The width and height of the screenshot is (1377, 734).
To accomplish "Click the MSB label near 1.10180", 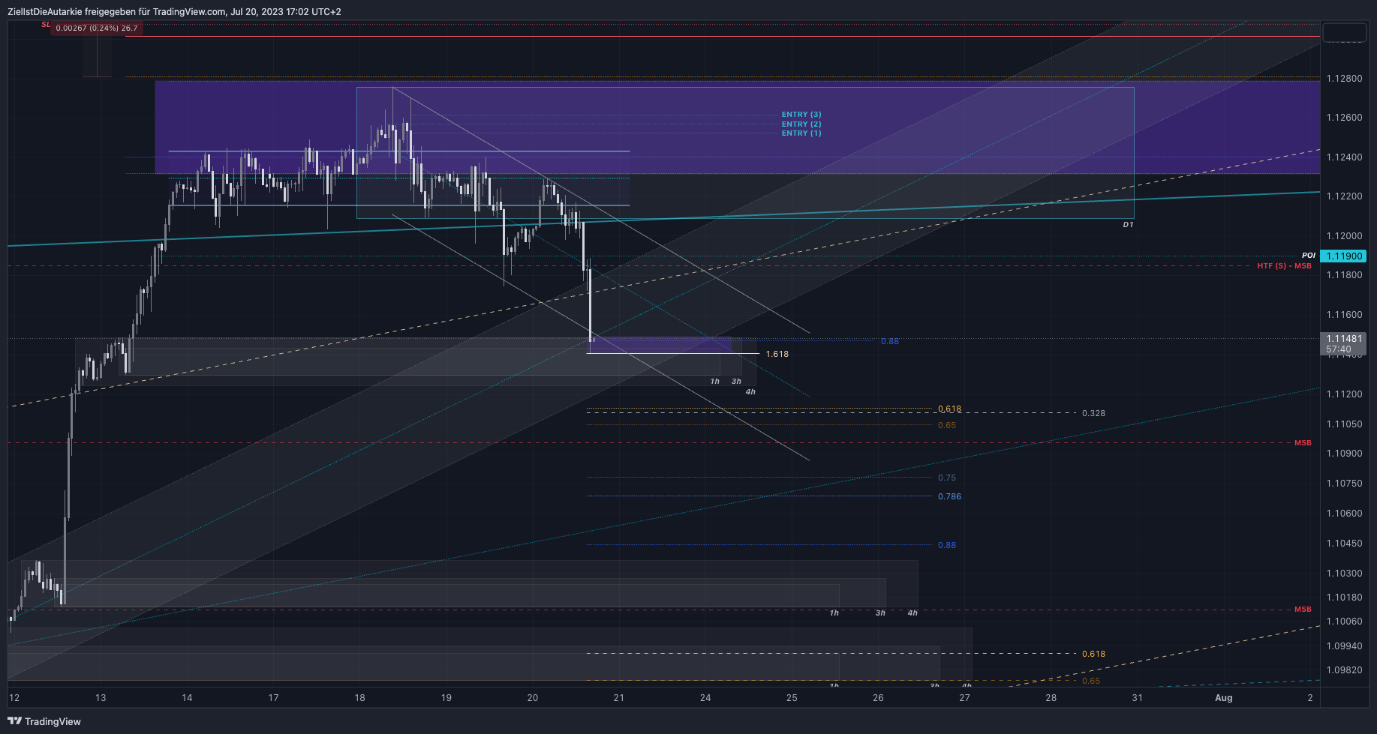I will click(x=1303, y=610).
